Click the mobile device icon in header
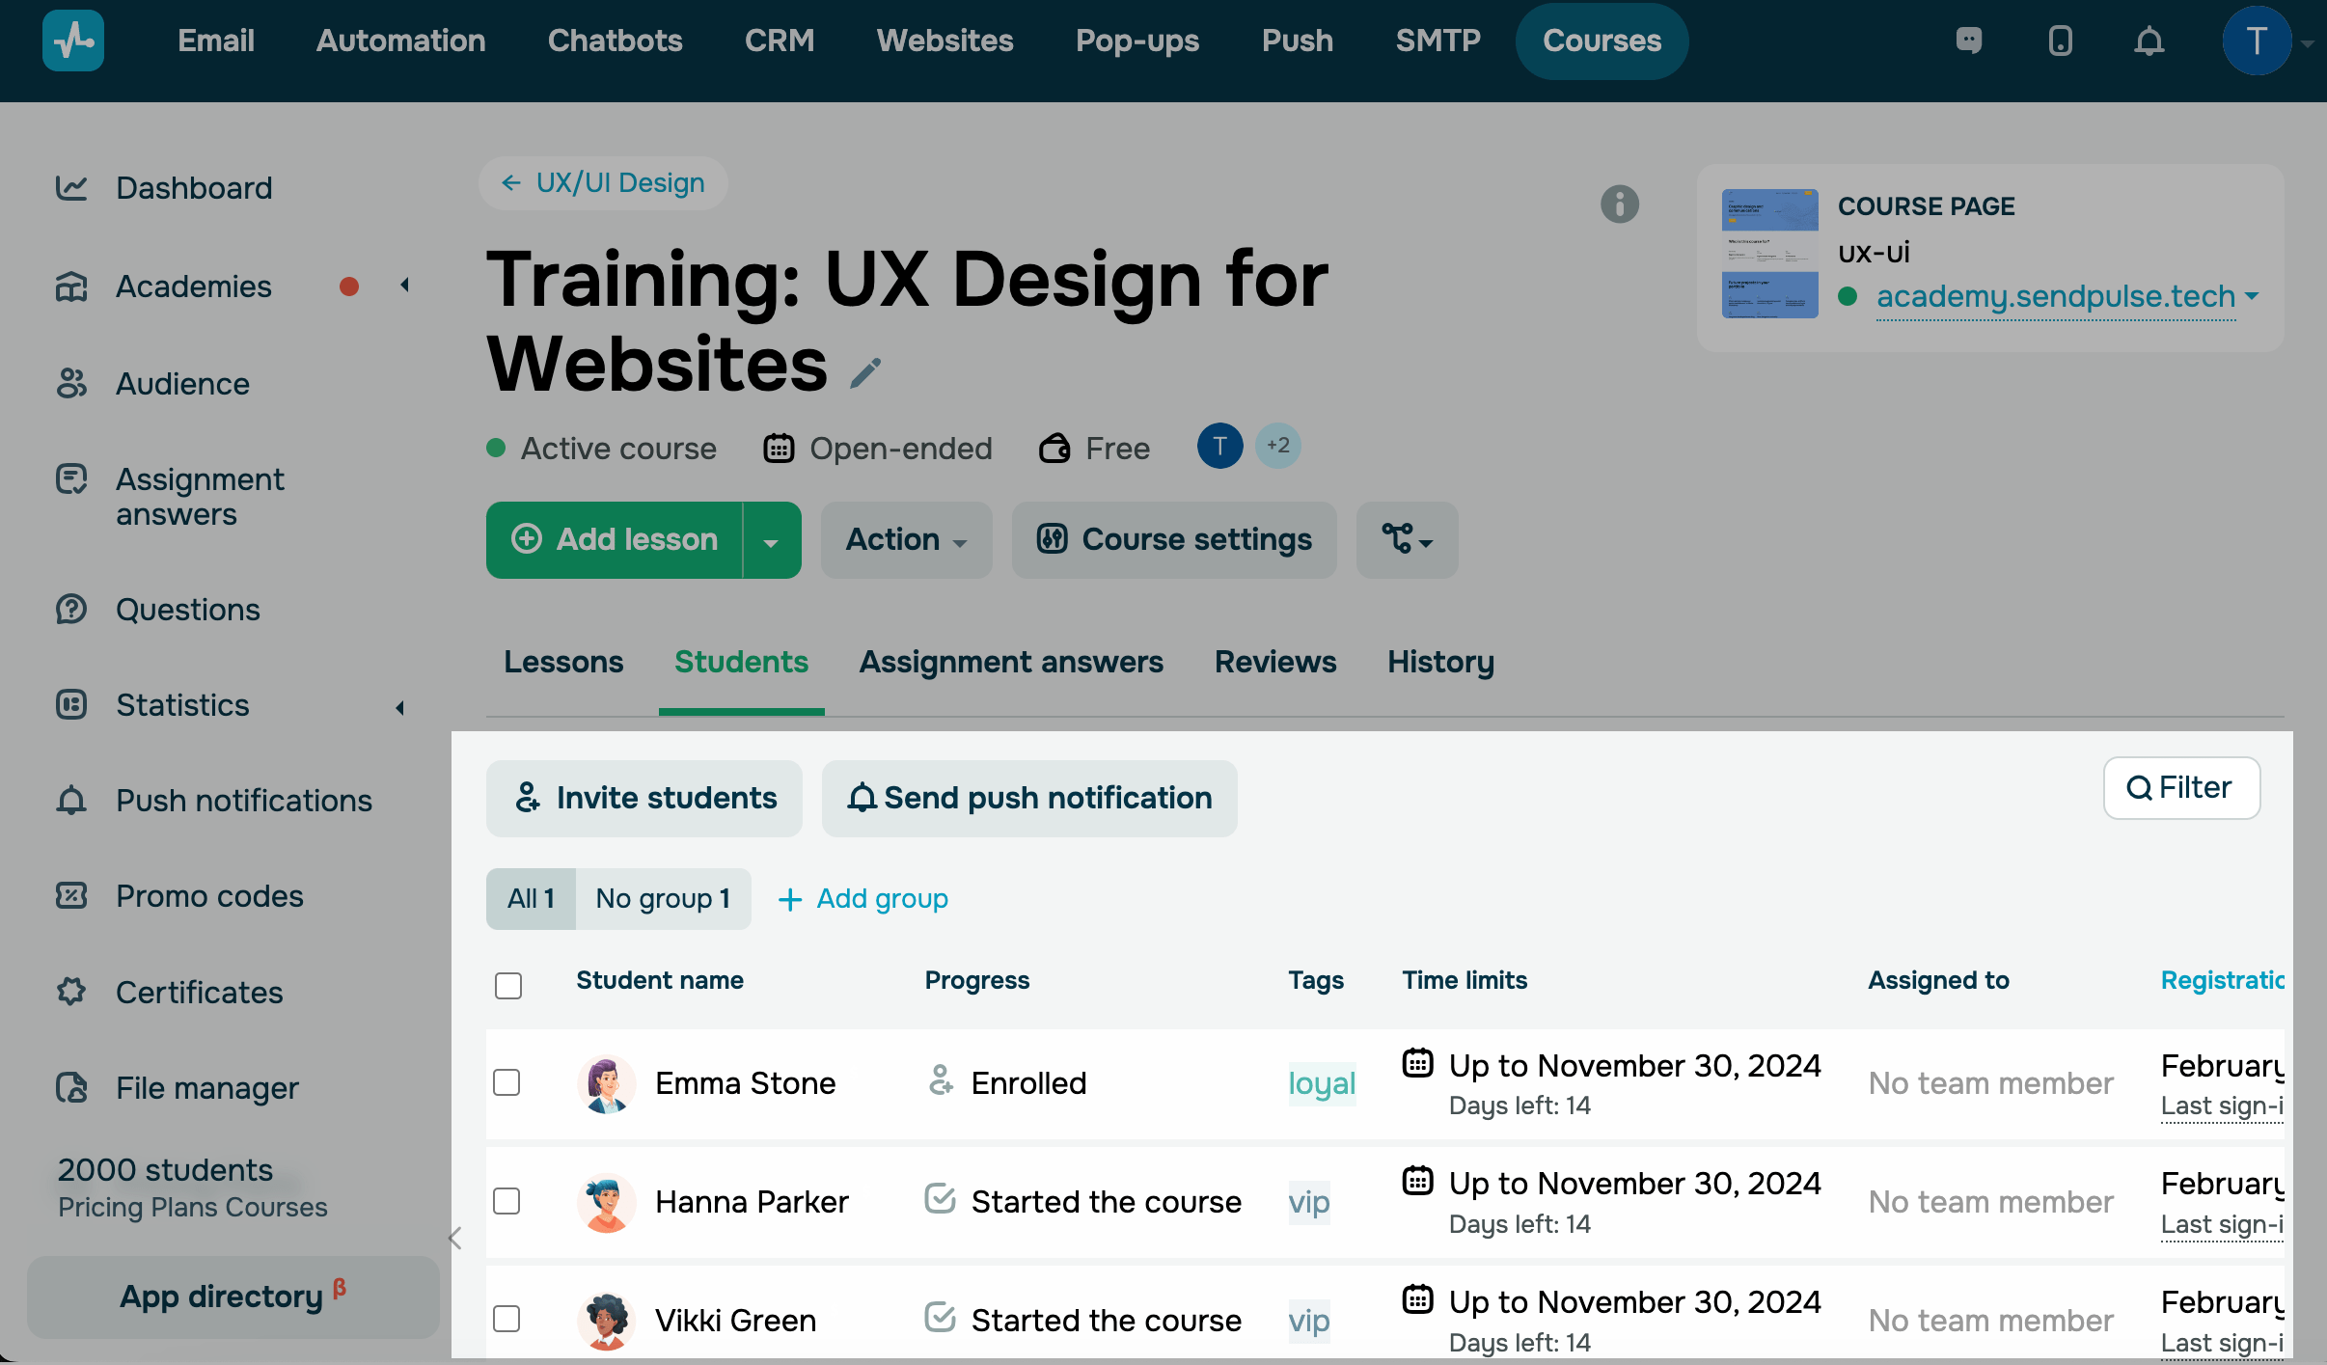This screenshot has width=2327, height=1365. tap(2060, 41)
